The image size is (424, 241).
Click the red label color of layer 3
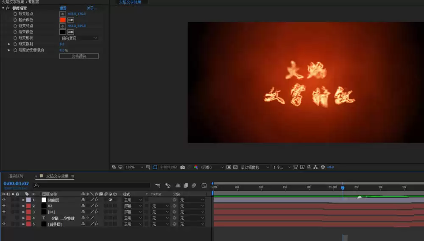click(x=28, y=212)
